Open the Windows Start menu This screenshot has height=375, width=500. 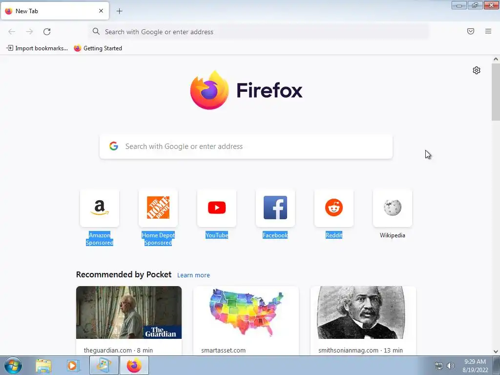(13, 365)
